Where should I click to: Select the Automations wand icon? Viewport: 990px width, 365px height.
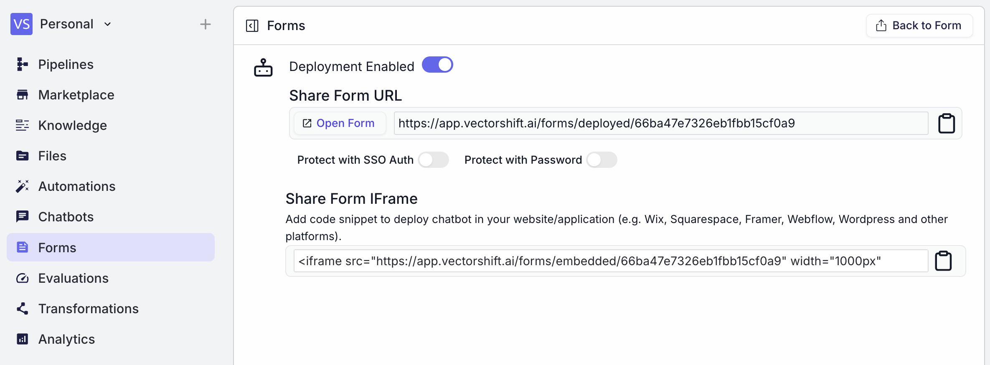22,186
